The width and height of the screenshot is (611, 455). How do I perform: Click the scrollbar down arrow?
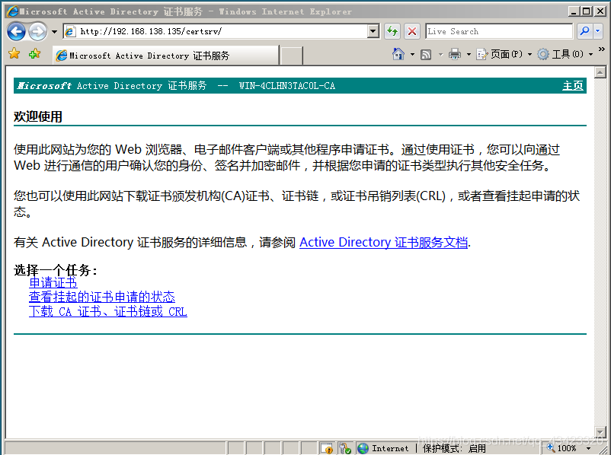(x=600, y=431)
